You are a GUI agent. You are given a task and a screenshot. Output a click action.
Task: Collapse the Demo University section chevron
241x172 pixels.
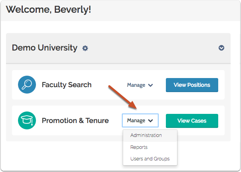click(221, 48)
